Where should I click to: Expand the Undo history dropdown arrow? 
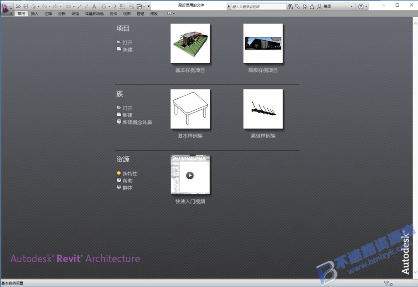49,6
